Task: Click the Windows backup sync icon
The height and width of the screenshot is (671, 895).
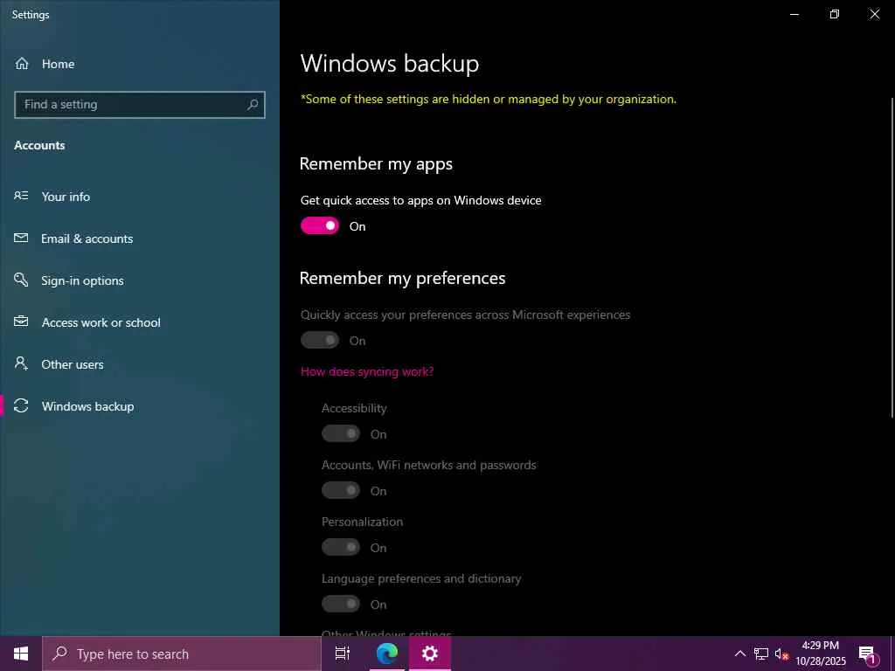Action: pos(21,405)
